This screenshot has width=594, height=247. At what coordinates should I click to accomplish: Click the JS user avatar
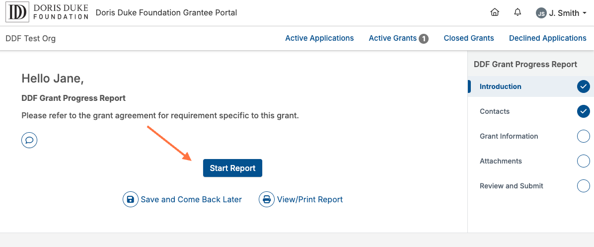click(541, 13)
